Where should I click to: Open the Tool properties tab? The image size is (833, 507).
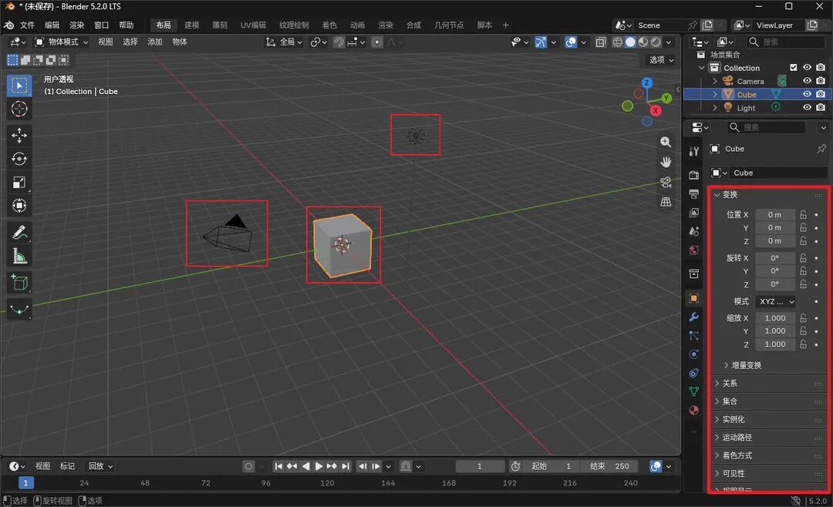694,151
